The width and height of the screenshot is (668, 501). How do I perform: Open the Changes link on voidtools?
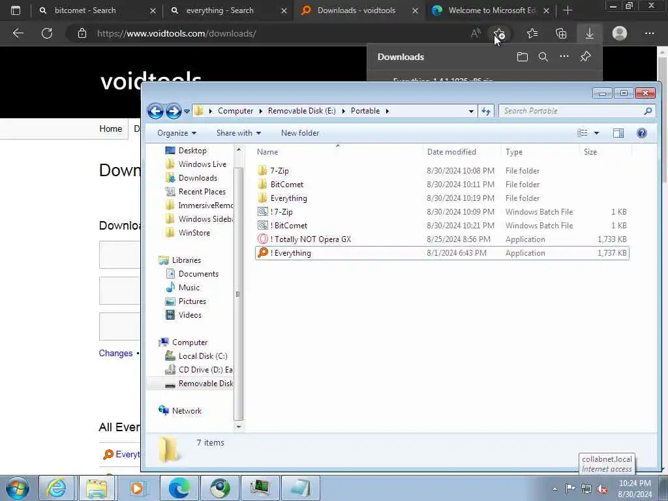tap(115, 353)
